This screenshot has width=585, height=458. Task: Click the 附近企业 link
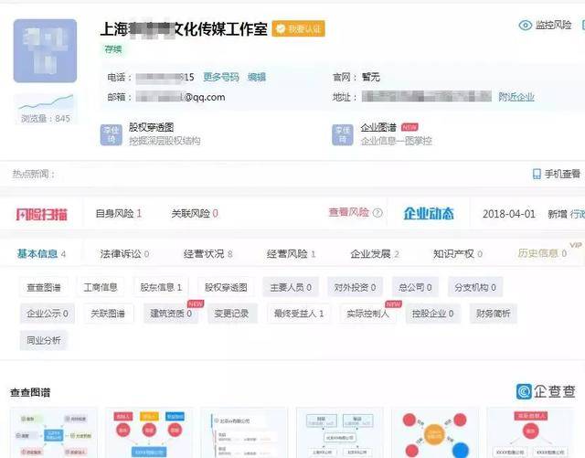[x=516, y=97]
